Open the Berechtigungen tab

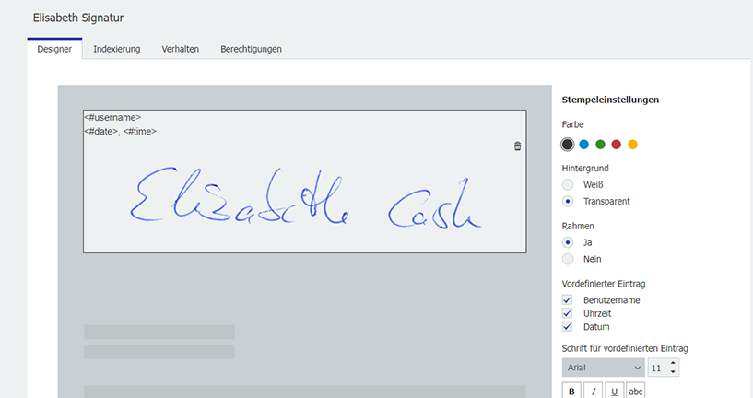pos(251,49)
